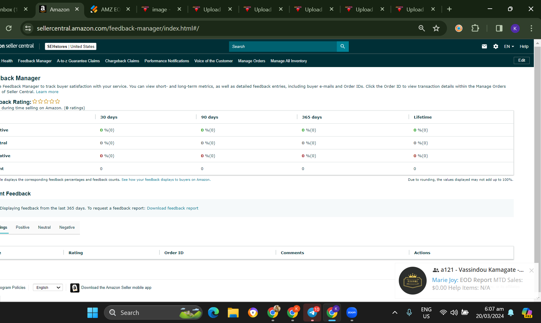
Task: Open See how your feedback displays link
Action: coord(166,180)
